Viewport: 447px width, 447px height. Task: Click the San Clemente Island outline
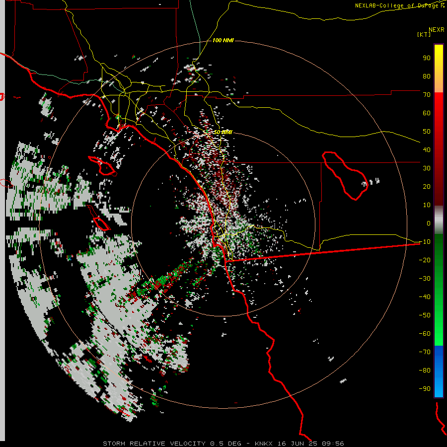click(98, 218)
